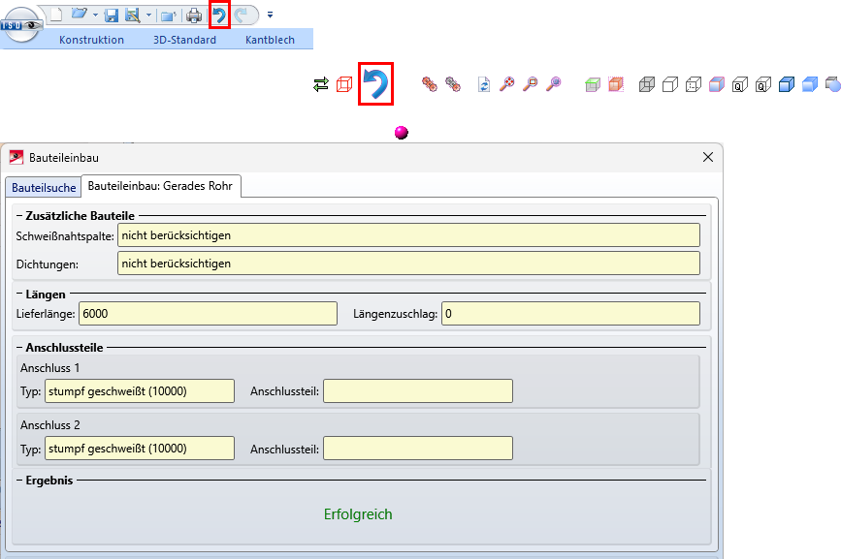The height and width of the screenshot is (559, 841).
Task: Select the cube with dashed hidden lines
Action: 694,84
